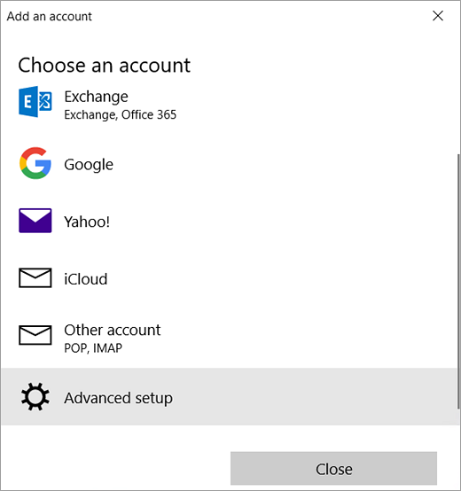Click the iCloud envelope icon
The width and height of the screenshot is (461, 491).
click(35, 277)
